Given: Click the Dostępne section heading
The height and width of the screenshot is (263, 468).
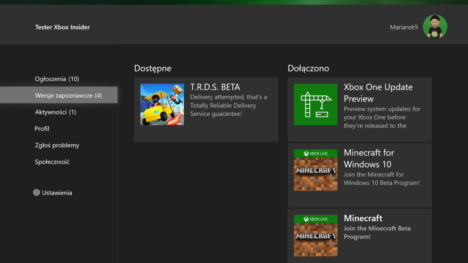Looking at the screenshot, I should (153, 68).
